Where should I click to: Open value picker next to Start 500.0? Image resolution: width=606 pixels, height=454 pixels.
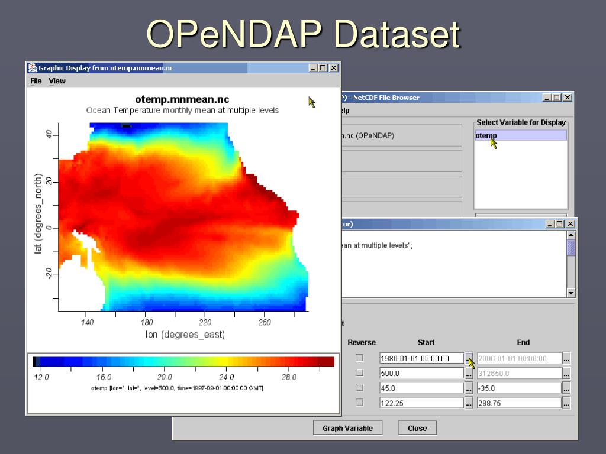(x=469, y=374)
